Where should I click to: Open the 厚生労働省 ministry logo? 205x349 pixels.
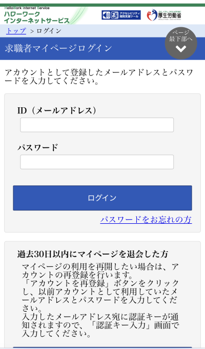pyautogui.click(x=164, y=15)
